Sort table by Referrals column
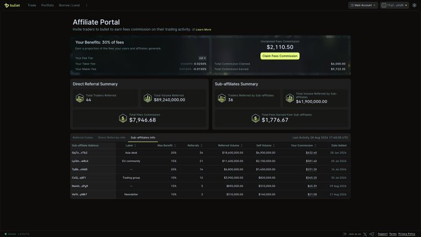 tap(195, 145)
